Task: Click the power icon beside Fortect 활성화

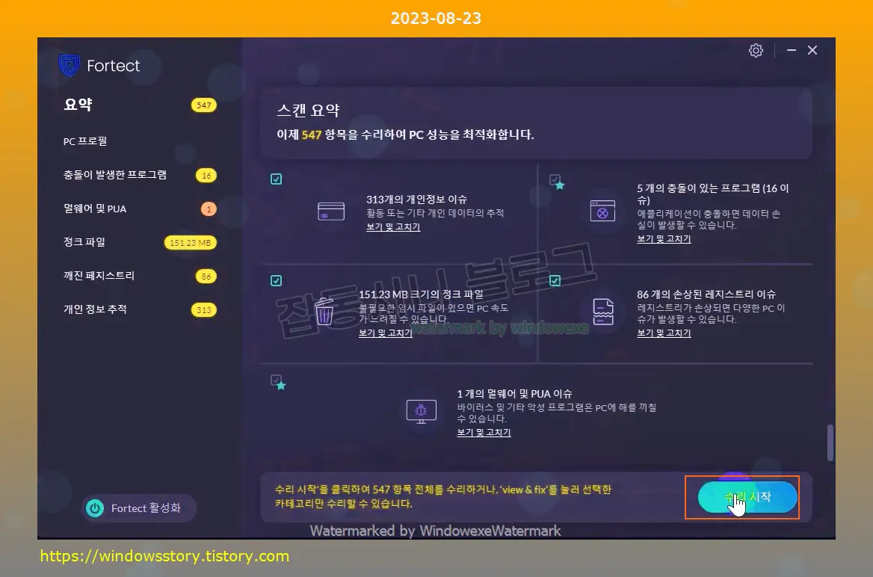Action: coord(95,508)
